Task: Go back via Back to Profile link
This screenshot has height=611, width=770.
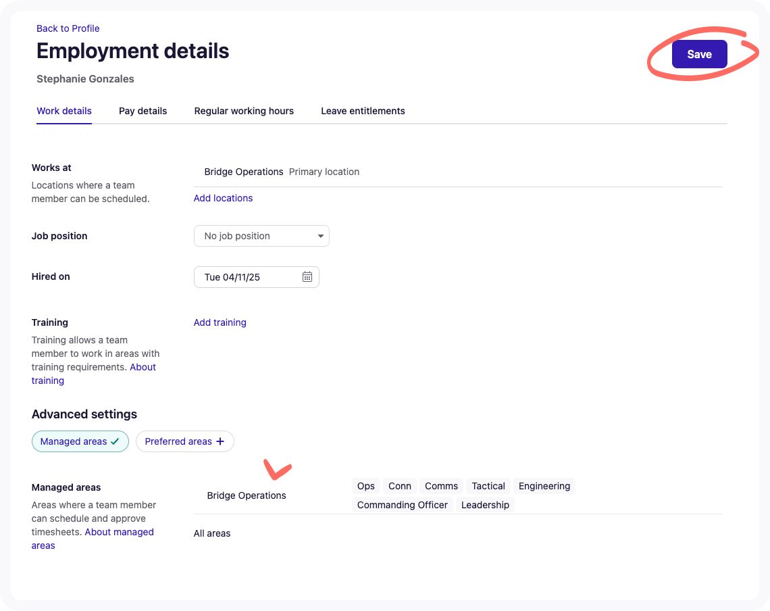Action: (68, 28)
